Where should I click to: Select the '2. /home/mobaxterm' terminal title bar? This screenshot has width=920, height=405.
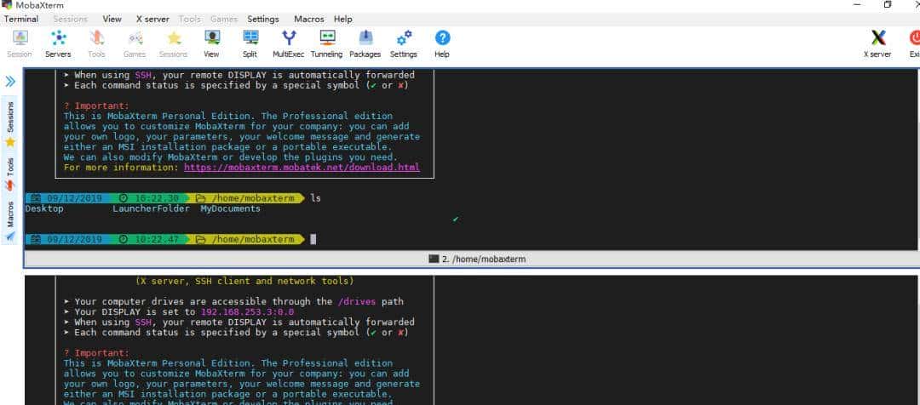pyautogui.click(x=471, y=259)
